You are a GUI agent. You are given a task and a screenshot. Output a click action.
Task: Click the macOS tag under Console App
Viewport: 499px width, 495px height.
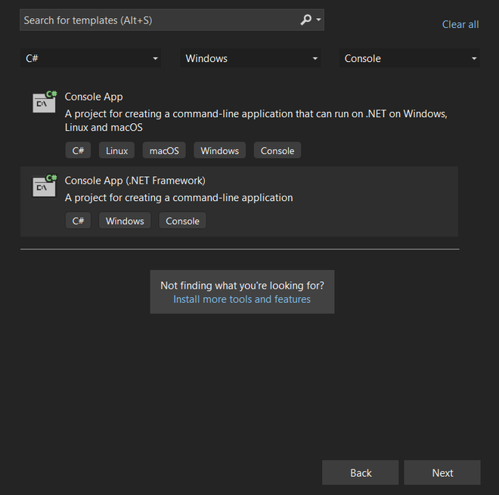tap(164, 151)
